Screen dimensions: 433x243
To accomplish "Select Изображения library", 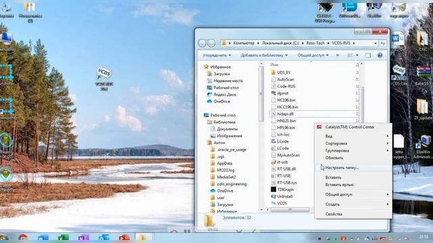I will pos(229,136).
